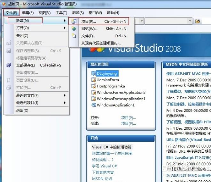Click the WindowsFormsApplication2 project icon

point(94,92)
